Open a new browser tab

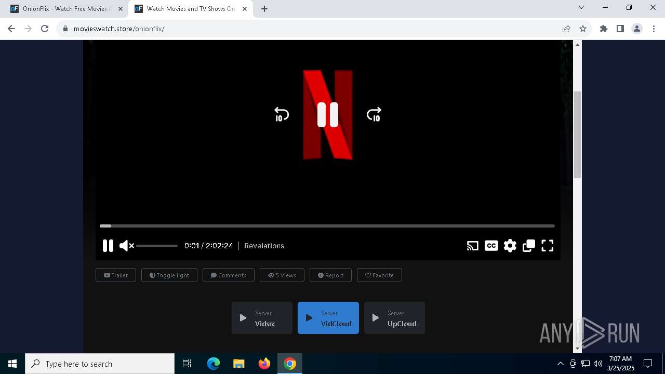tap(264, 9)
